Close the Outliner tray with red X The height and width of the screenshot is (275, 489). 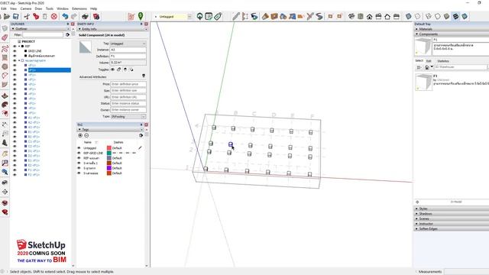coord(73,24)
